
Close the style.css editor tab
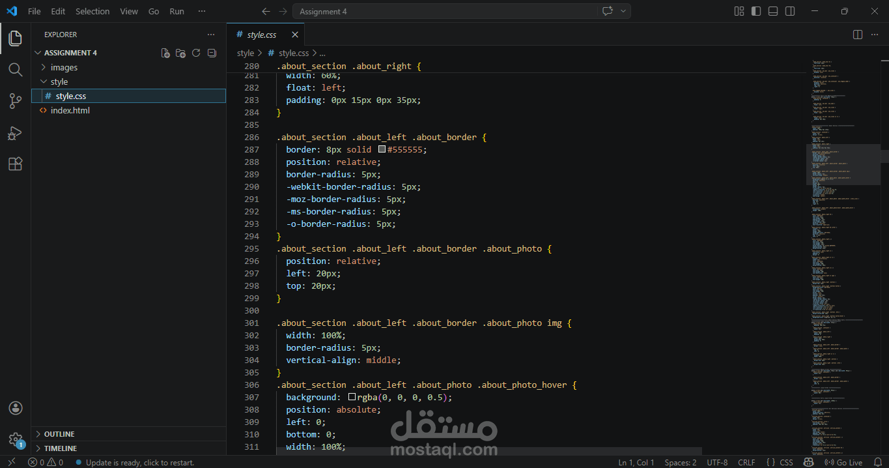tap(295, 35)
